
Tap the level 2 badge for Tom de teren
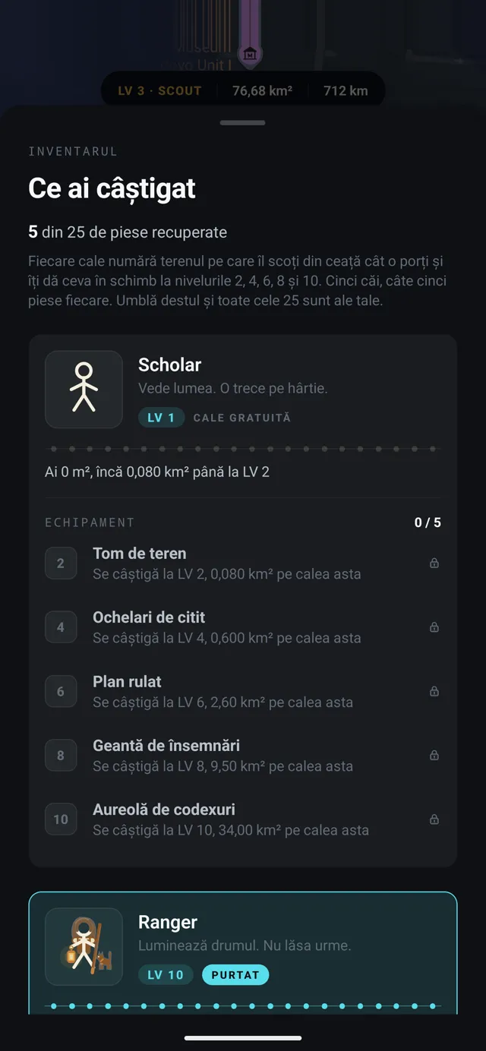pyautogui.click(x=61, y=563)
